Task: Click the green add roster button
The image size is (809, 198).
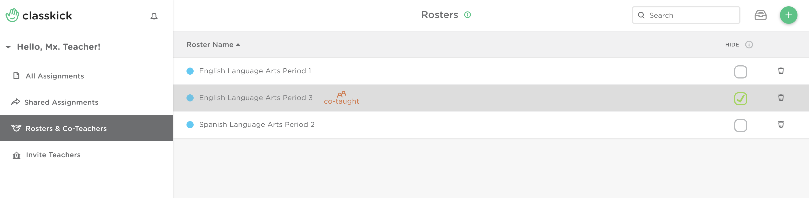Action: (788, 15)
